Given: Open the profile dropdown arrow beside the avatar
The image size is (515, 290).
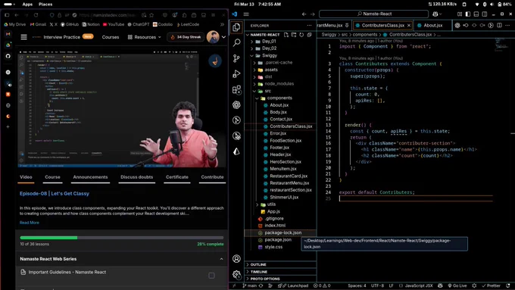Looking at the screenshot, I should point(223,37).
